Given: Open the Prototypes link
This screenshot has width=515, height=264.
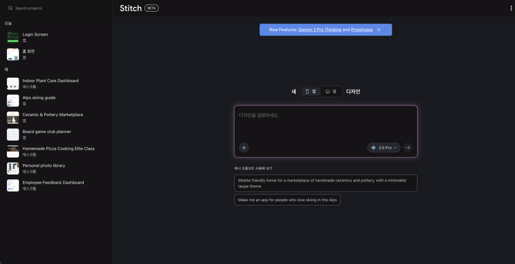Looking at the screenshot, I should coord(361,30).
